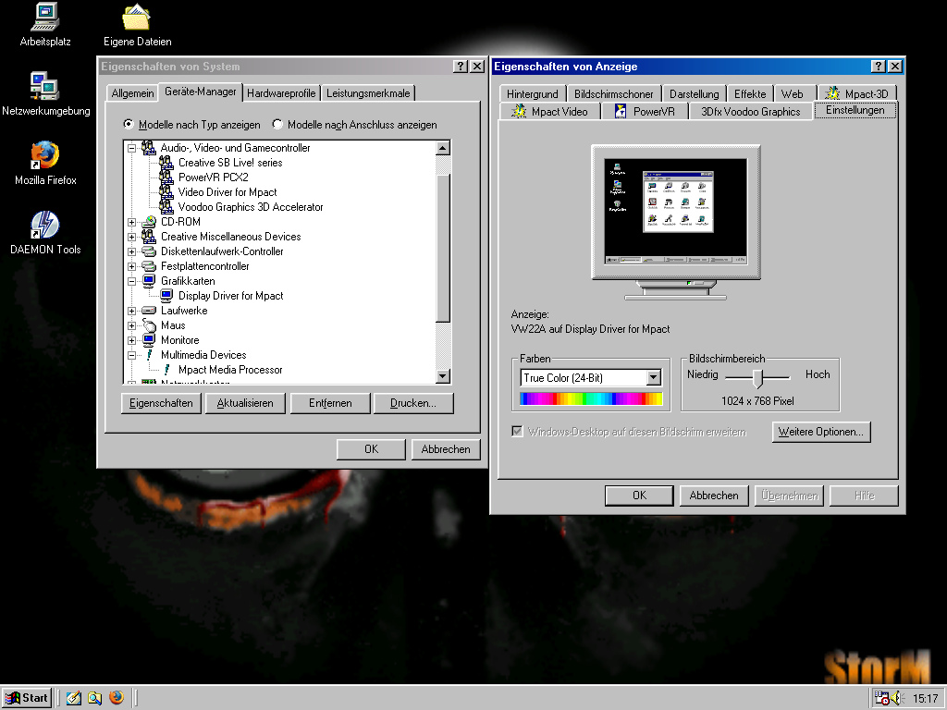Viewport: 947px width, 710px height.
Task: Click the volume speaker tray icon
Action: (895, 698)
